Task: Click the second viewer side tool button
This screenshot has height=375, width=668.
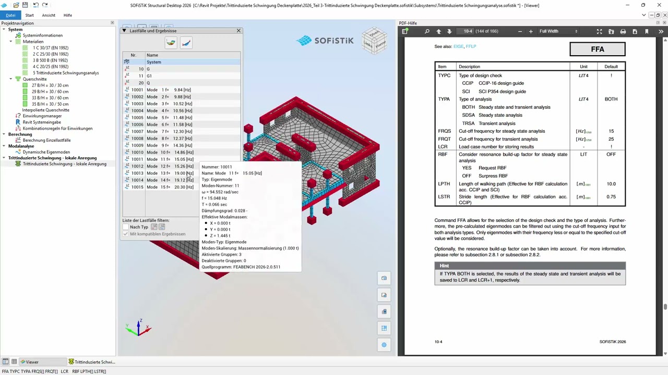Action: [384, 295]
